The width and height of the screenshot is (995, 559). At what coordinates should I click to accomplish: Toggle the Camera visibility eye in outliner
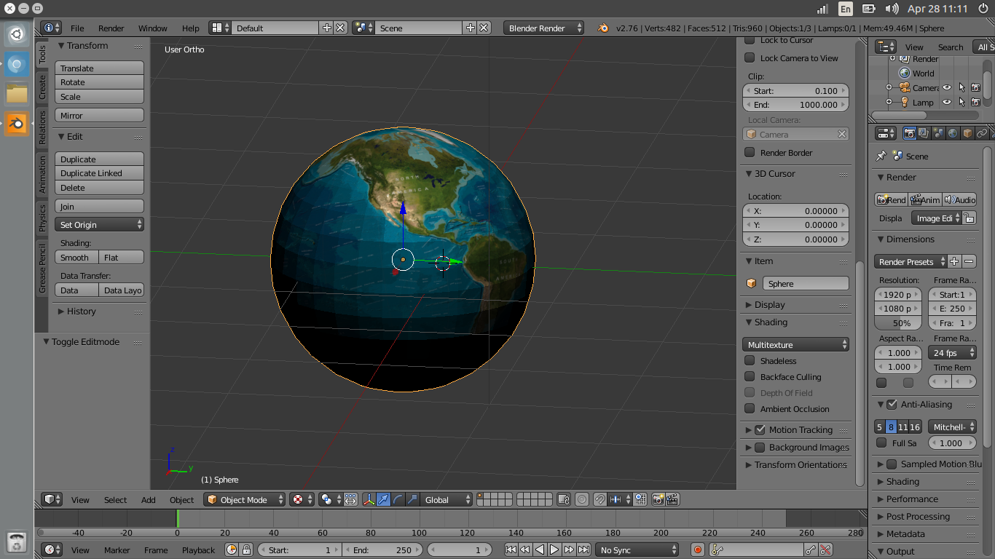tap(945, 87)
